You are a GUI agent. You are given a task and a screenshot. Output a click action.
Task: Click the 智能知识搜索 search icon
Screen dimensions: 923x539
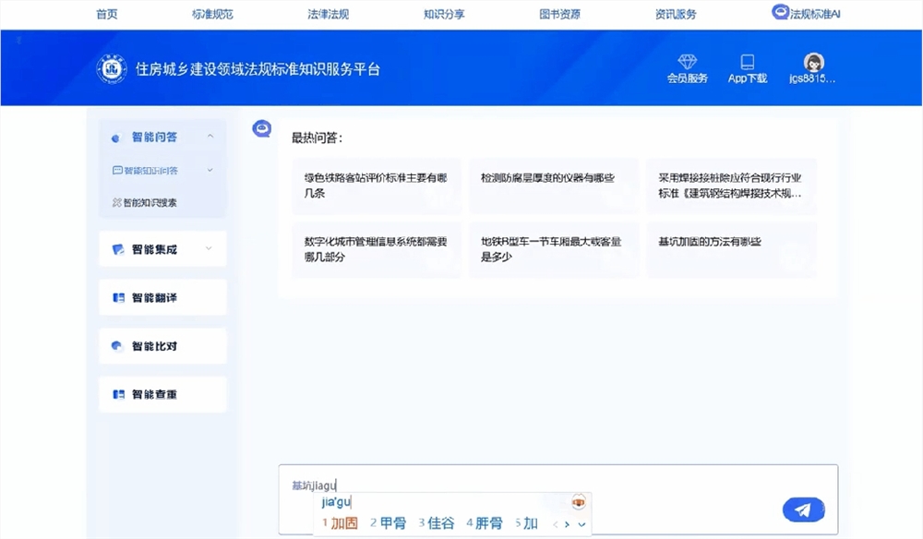click(115, 202)
